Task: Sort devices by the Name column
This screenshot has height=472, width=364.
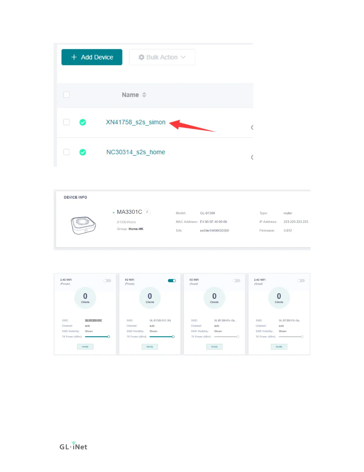Action: (x=144, y=95)
